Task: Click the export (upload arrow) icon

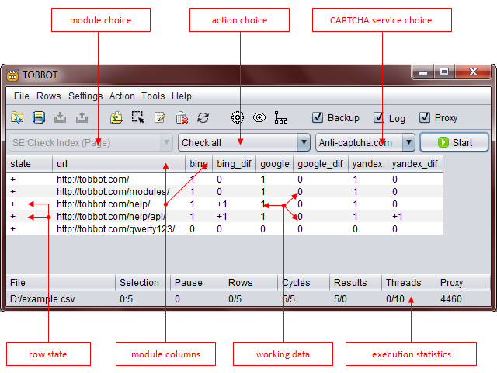Action: (82, 117)
